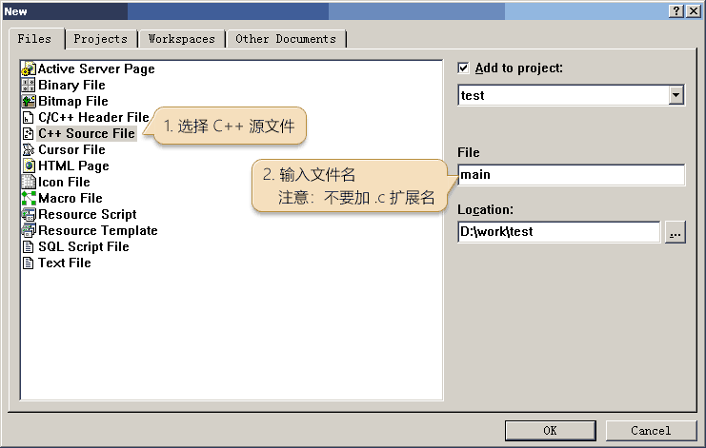Open the project name dropdown

[676, 95]
